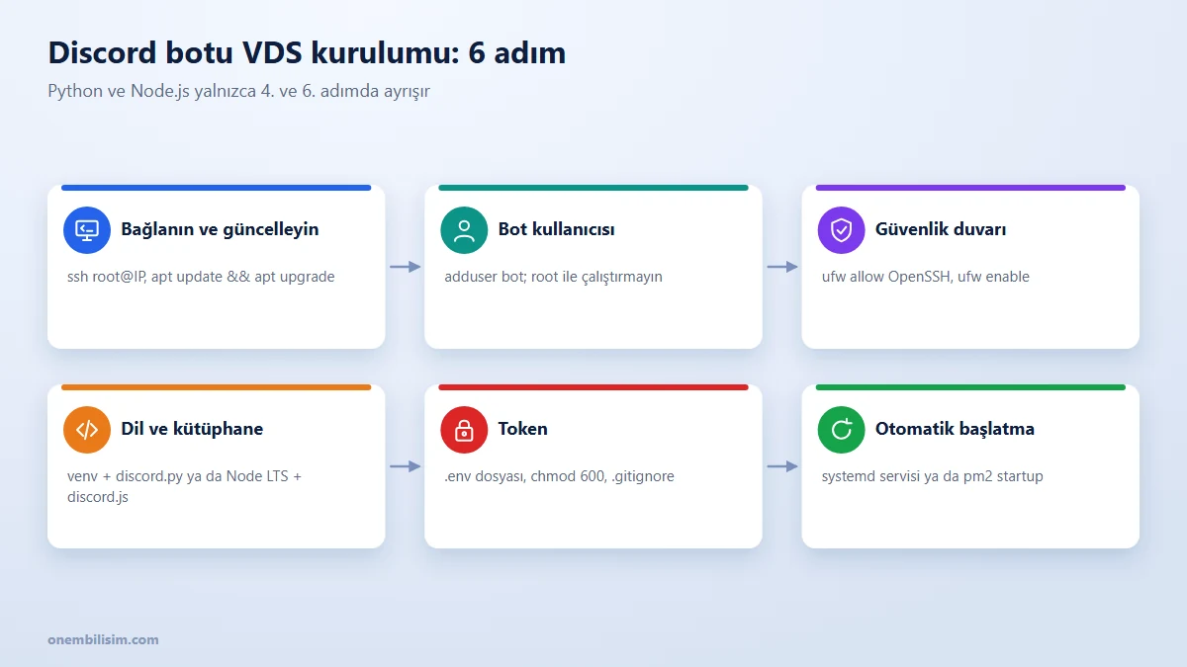
Task: Click the 'adduser bot' description text
Action: [553, 277]
